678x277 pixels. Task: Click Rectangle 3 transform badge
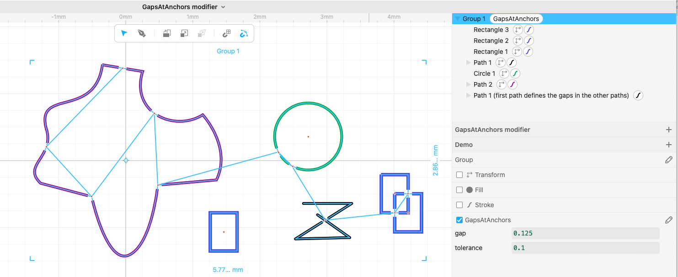pyautogui.click(x=518, y=30)
